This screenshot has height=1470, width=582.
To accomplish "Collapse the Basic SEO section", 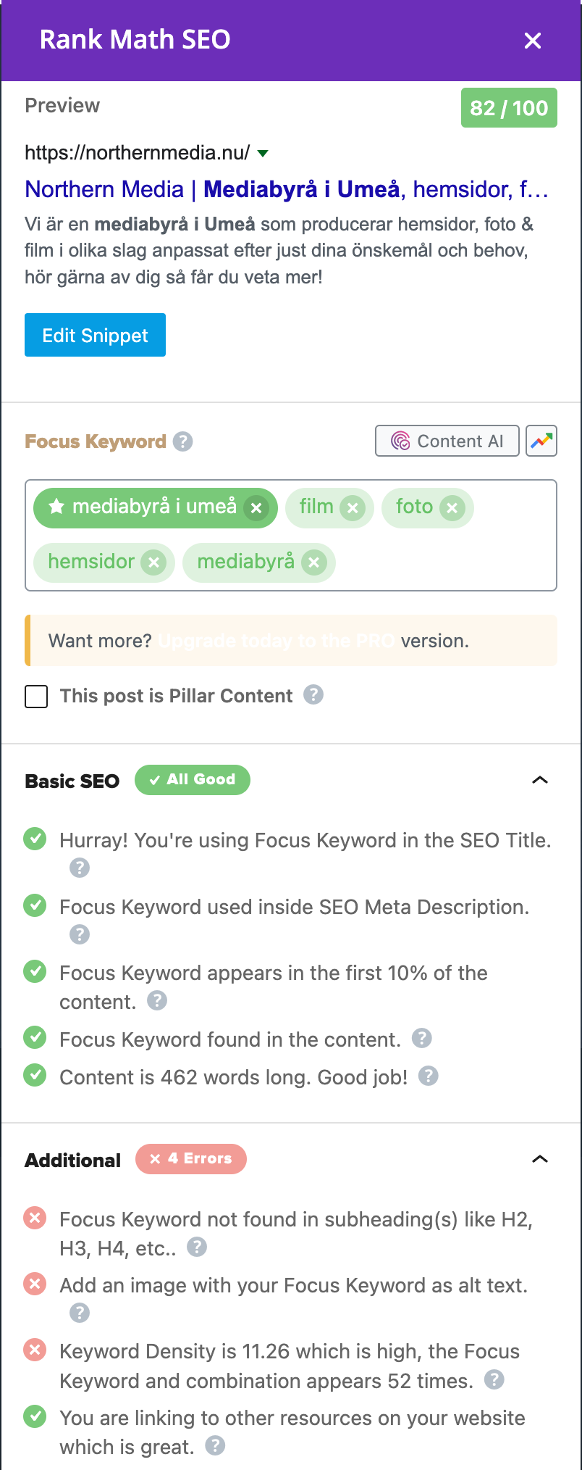I will (x=539, y=781).
